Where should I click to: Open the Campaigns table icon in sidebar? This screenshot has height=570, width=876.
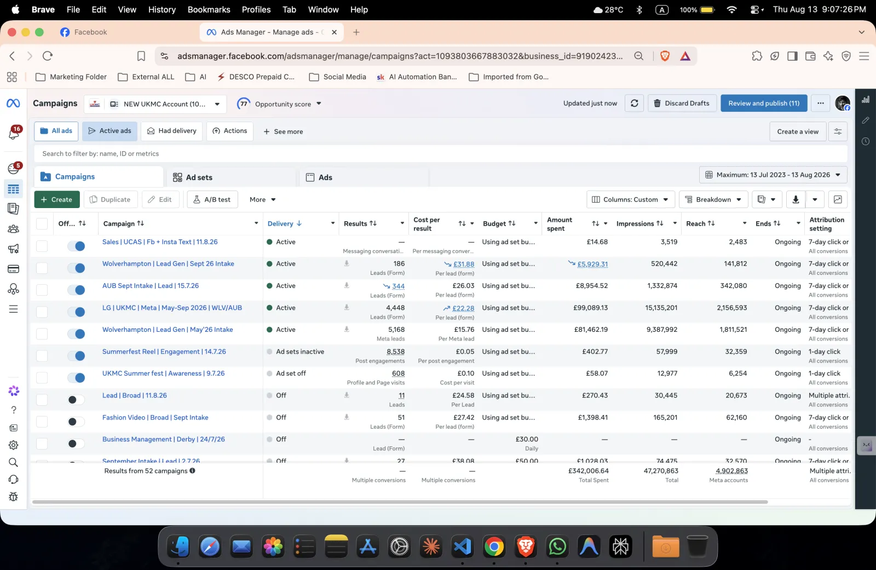coord(14,189)
